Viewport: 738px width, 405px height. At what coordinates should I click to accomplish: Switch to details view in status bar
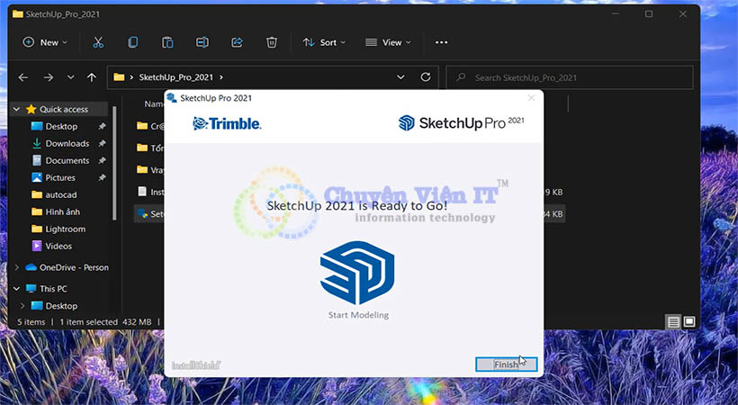673,321
